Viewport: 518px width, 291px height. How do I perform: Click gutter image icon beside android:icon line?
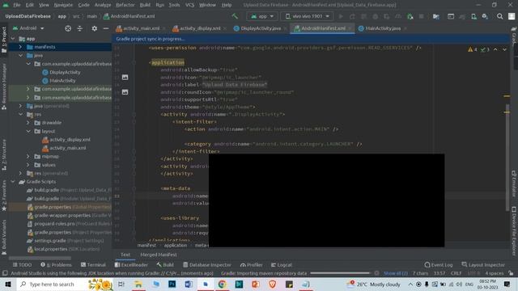[125, 78]
